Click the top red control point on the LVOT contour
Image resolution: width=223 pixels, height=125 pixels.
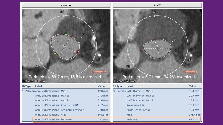click(154, 39)
